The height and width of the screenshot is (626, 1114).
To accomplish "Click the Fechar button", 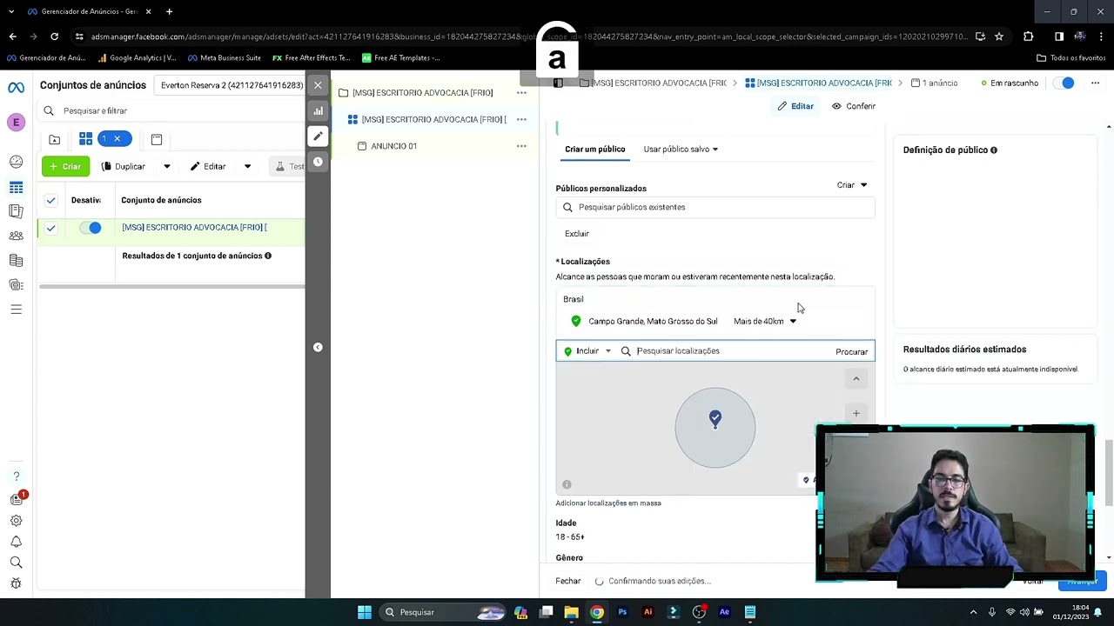I will point(568,581).
